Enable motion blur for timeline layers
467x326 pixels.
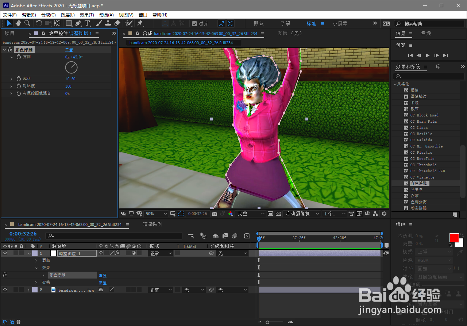point(235,236)
